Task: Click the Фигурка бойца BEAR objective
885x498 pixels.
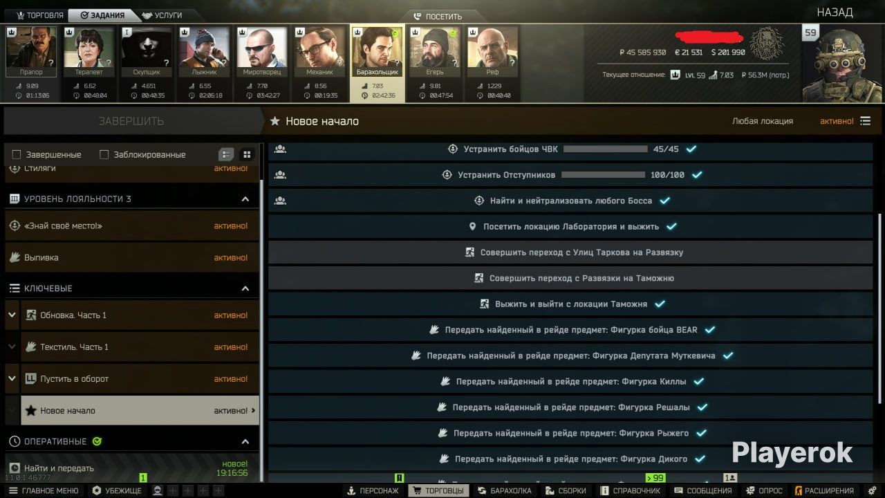Action: pos(570,330)
